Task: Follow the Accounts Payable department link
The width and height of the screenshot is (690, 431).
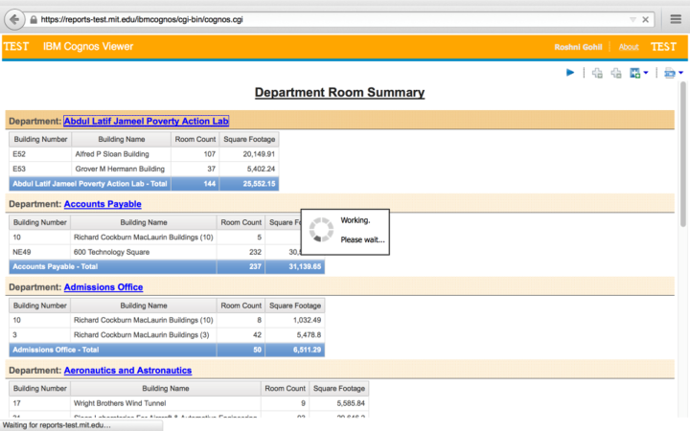Action: pos(103,204)
